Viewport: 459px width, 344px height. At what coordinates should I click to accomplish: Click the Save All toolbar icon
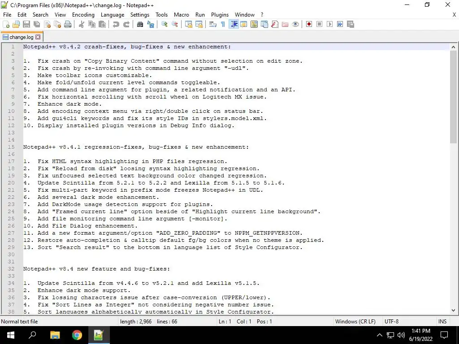coord(37,24)
